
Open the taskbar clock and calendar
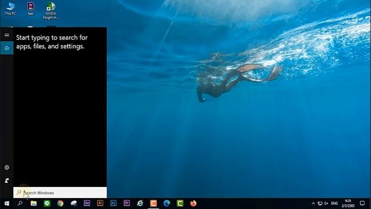348,203
